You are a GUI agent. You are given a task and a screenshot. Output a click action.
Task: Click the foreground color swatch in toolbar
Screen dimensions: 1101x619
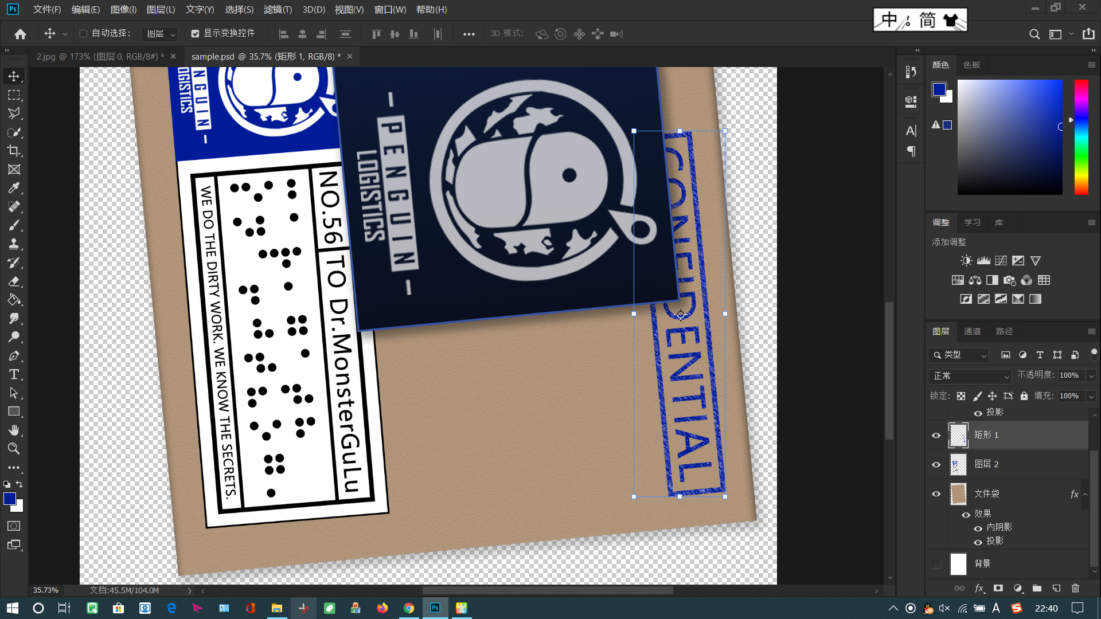tap(10, 499)
